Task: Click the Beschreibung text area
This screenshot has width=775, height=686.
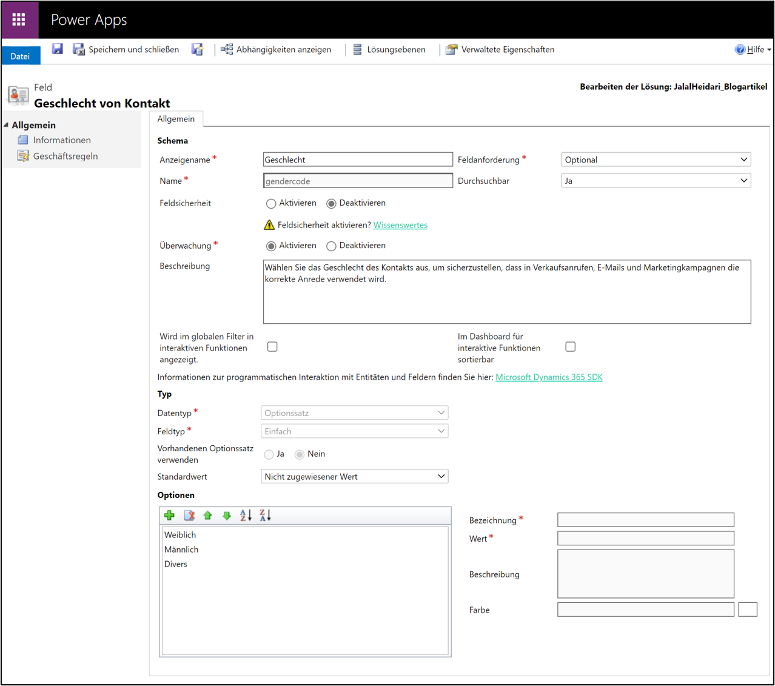Action: point(507,292)
